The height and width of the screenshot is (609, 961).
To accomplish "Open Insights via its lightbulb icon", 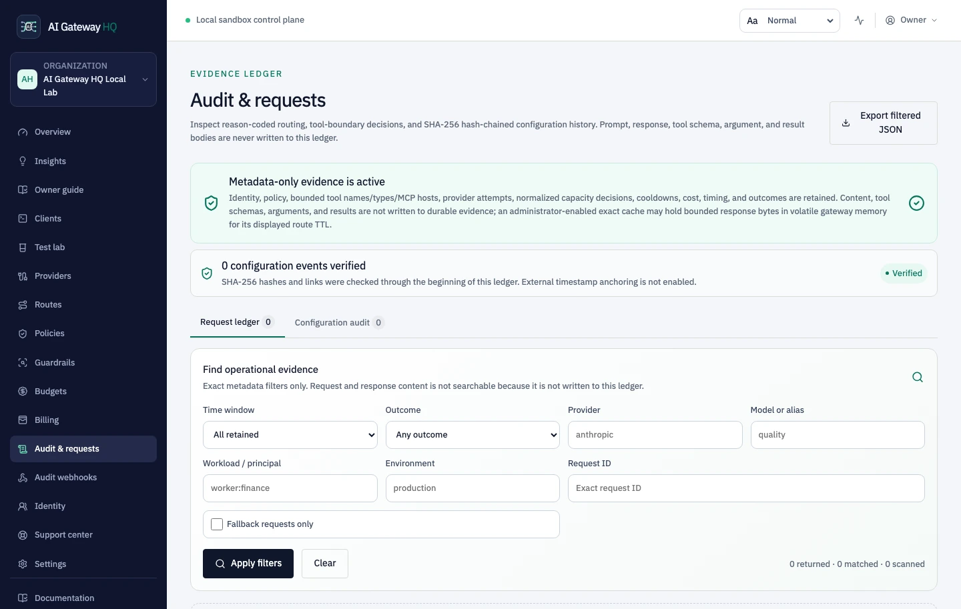I will coord(23,161).
